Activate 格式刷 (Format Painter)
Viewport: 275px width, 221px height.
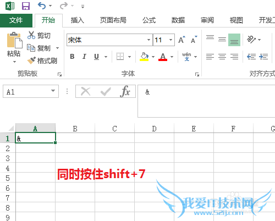coord(42,60)
